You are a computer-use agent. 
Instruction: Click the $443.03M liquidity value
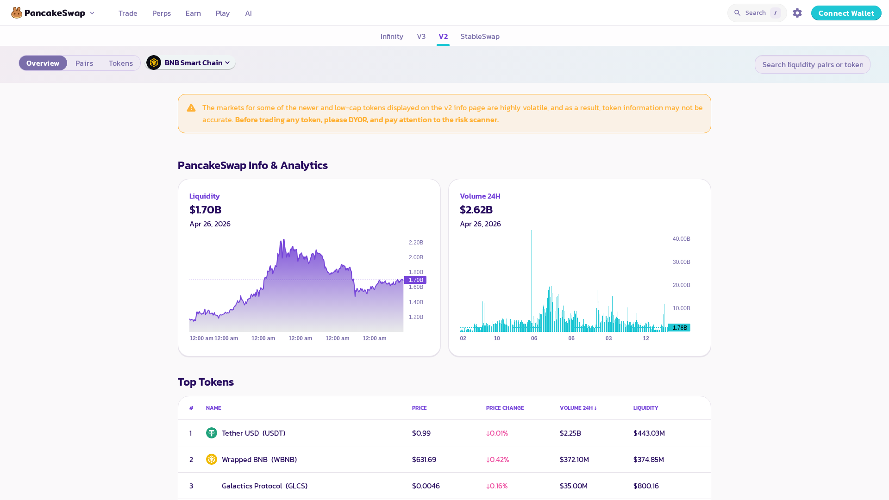649,433
